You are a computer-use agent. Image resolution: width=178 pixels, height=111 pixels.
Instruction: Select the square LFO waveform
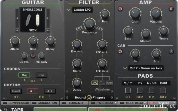(102, 83)
